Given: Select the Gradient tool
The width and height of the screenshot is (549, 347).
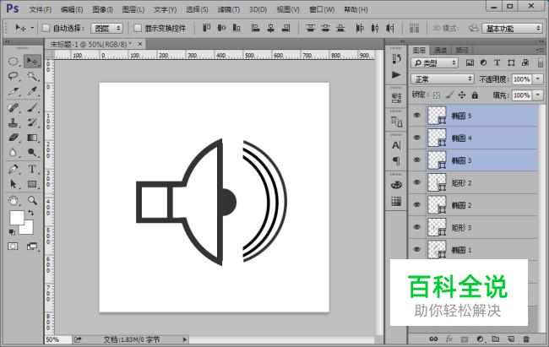Looking at the screenshot, I should 32,138.
